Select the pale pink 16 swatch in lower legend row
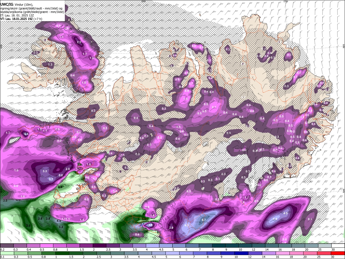This screenshot has width=345, height=259. coord(283,253)
